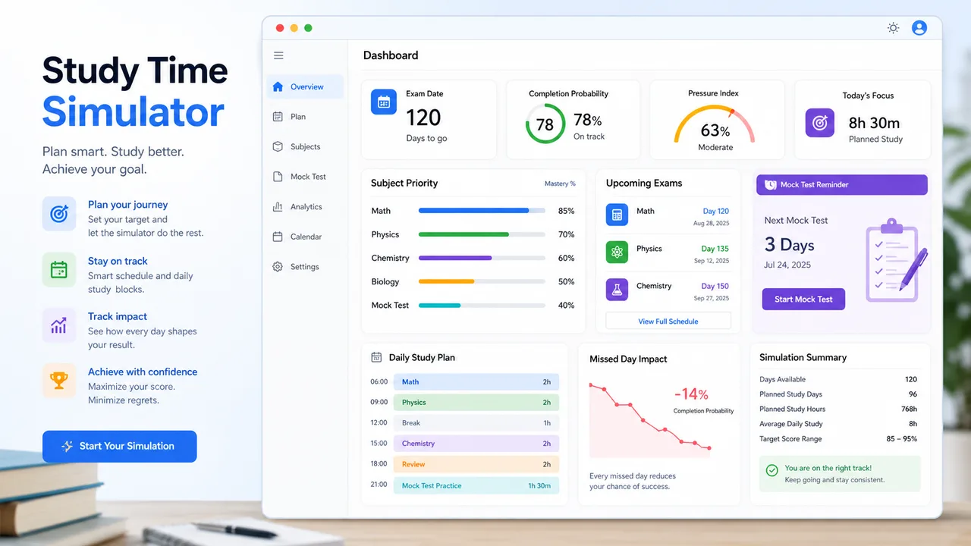Image resolution: width=971 pixels, height=546 pixels.
Task: Click the Stay on track heading
Action: point(118,261)
